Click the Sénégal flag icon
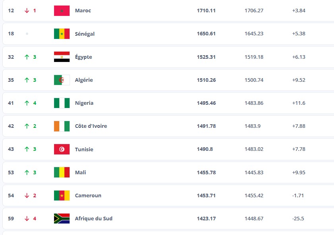This screenshot has height=235, width=334. coord(62,34)
